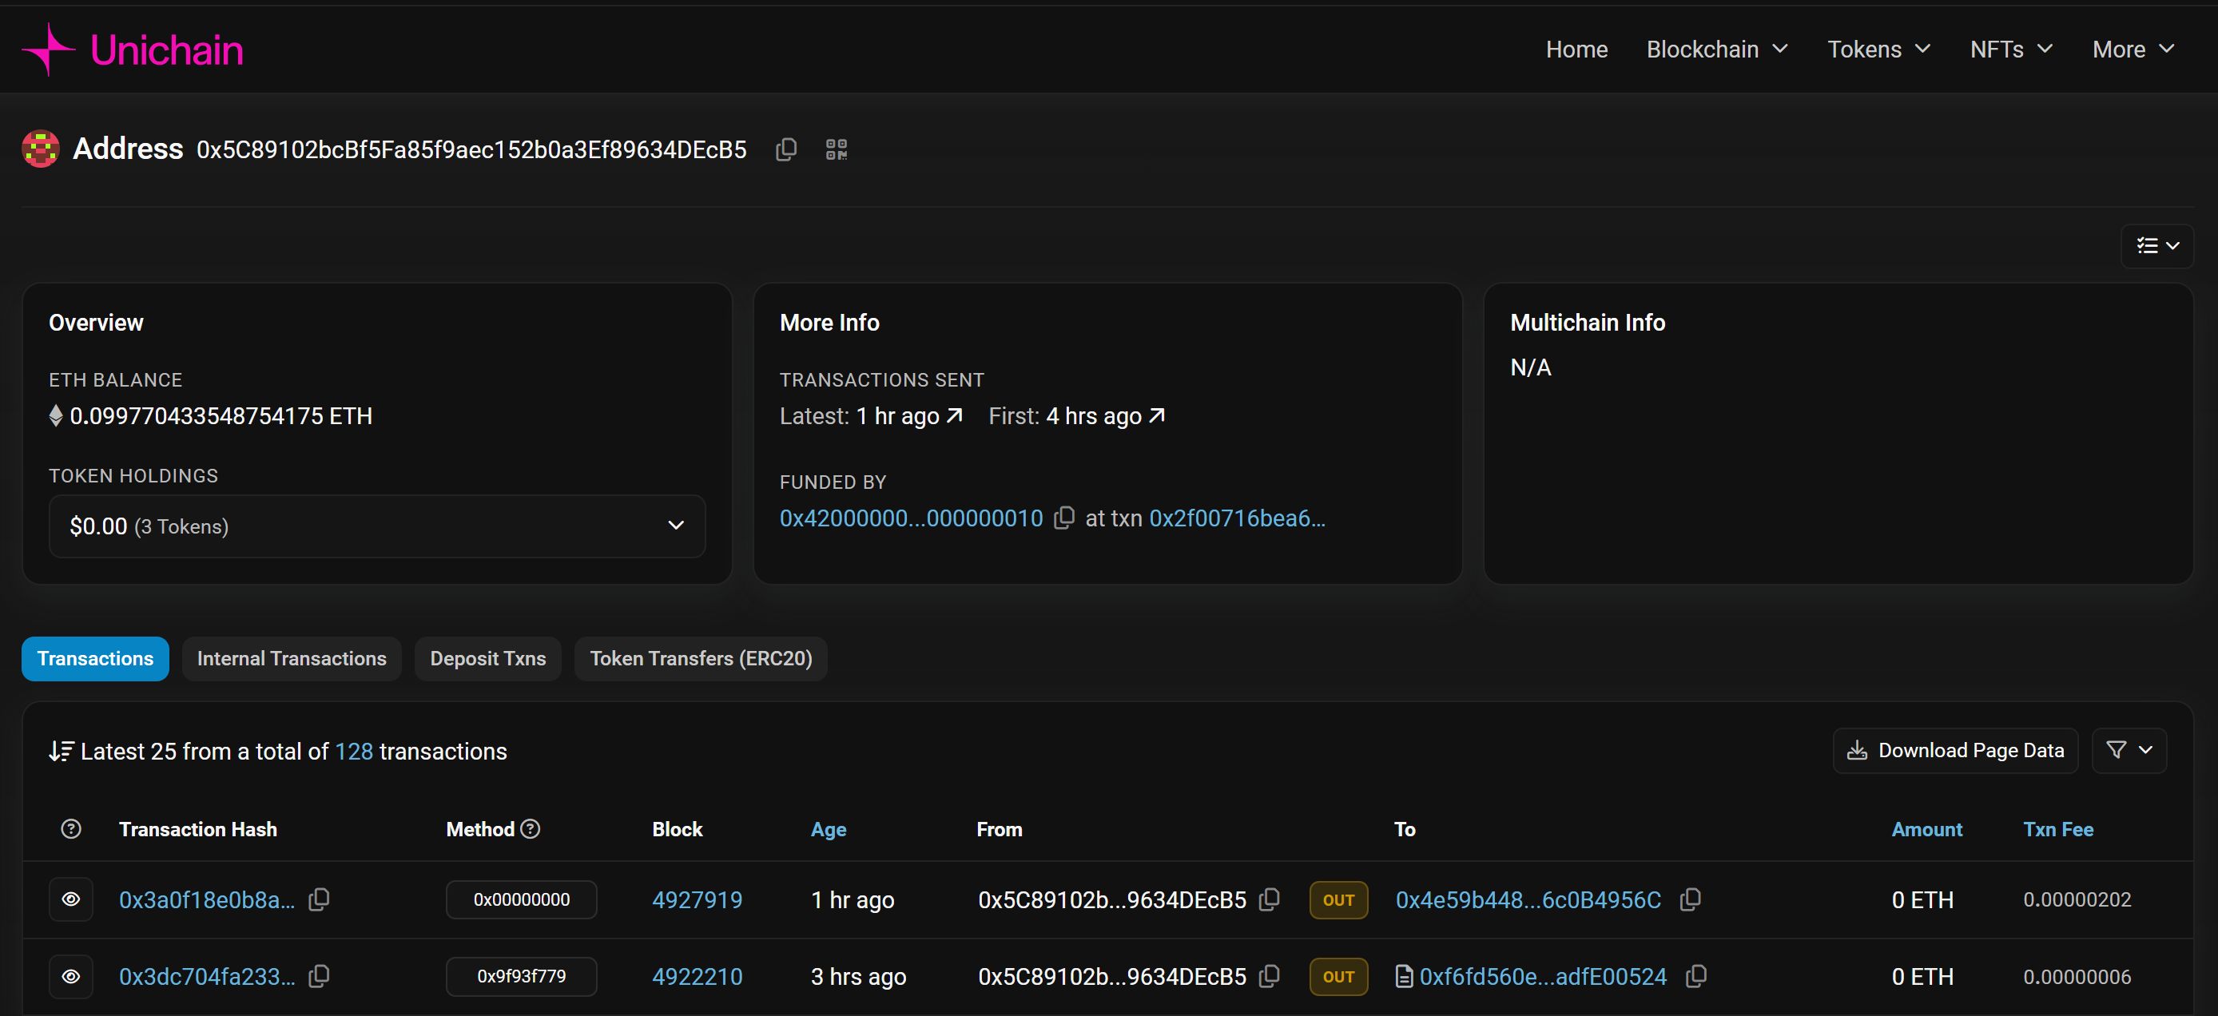This screenshot has height=1016, width=2218.
Task: Open the list view options dropdown
Action: (x=2156, y=246)
